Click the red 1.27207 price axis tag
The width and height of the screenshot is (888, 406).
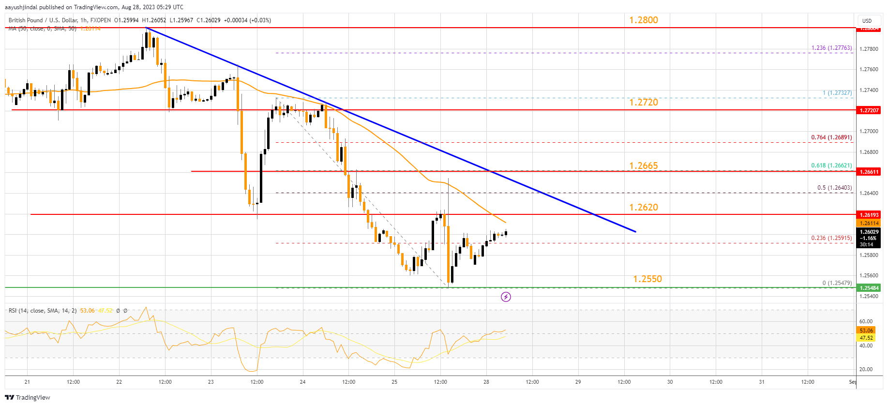pos(869,110)
